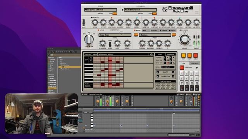Open the Synthesis preset name field
This screenshot has width=248, height=139.
140,10
